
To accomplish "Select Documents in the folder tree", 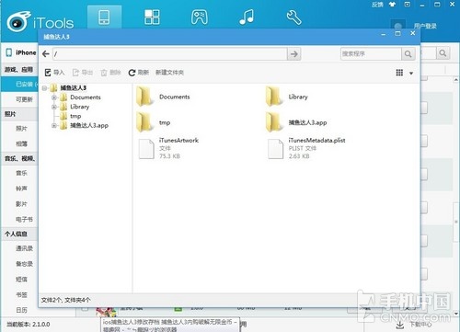I will coord(86,97).
